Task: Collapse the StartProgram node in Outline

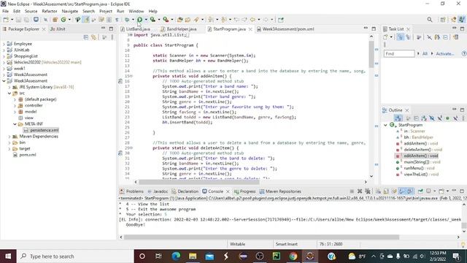Action: (x=385, y=125)
